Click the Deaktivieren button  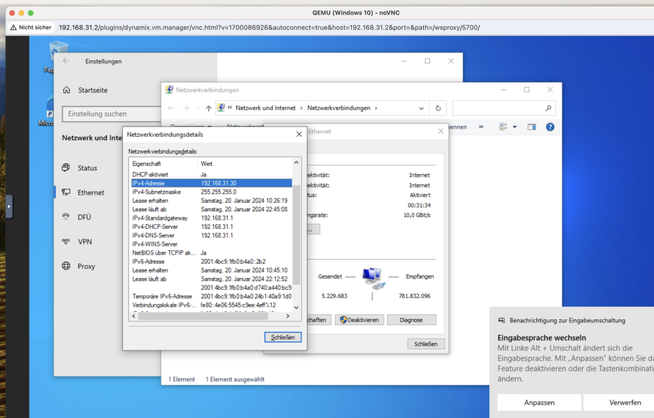[x=359, y=320]
